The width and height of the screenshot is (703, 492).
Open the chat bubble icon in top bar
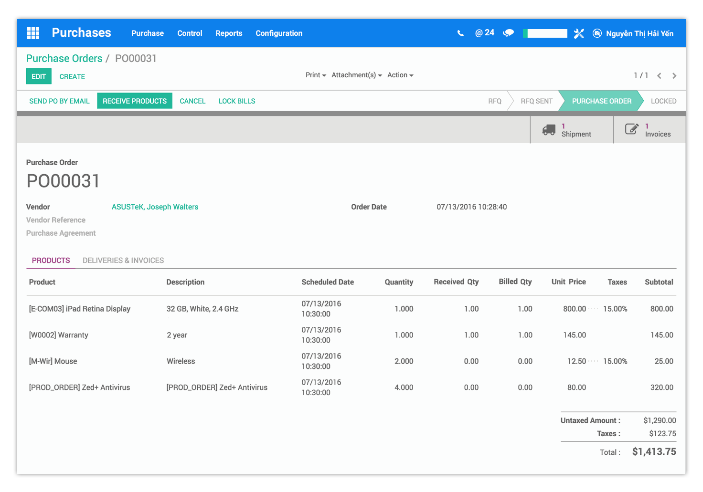tap(508, 33)
